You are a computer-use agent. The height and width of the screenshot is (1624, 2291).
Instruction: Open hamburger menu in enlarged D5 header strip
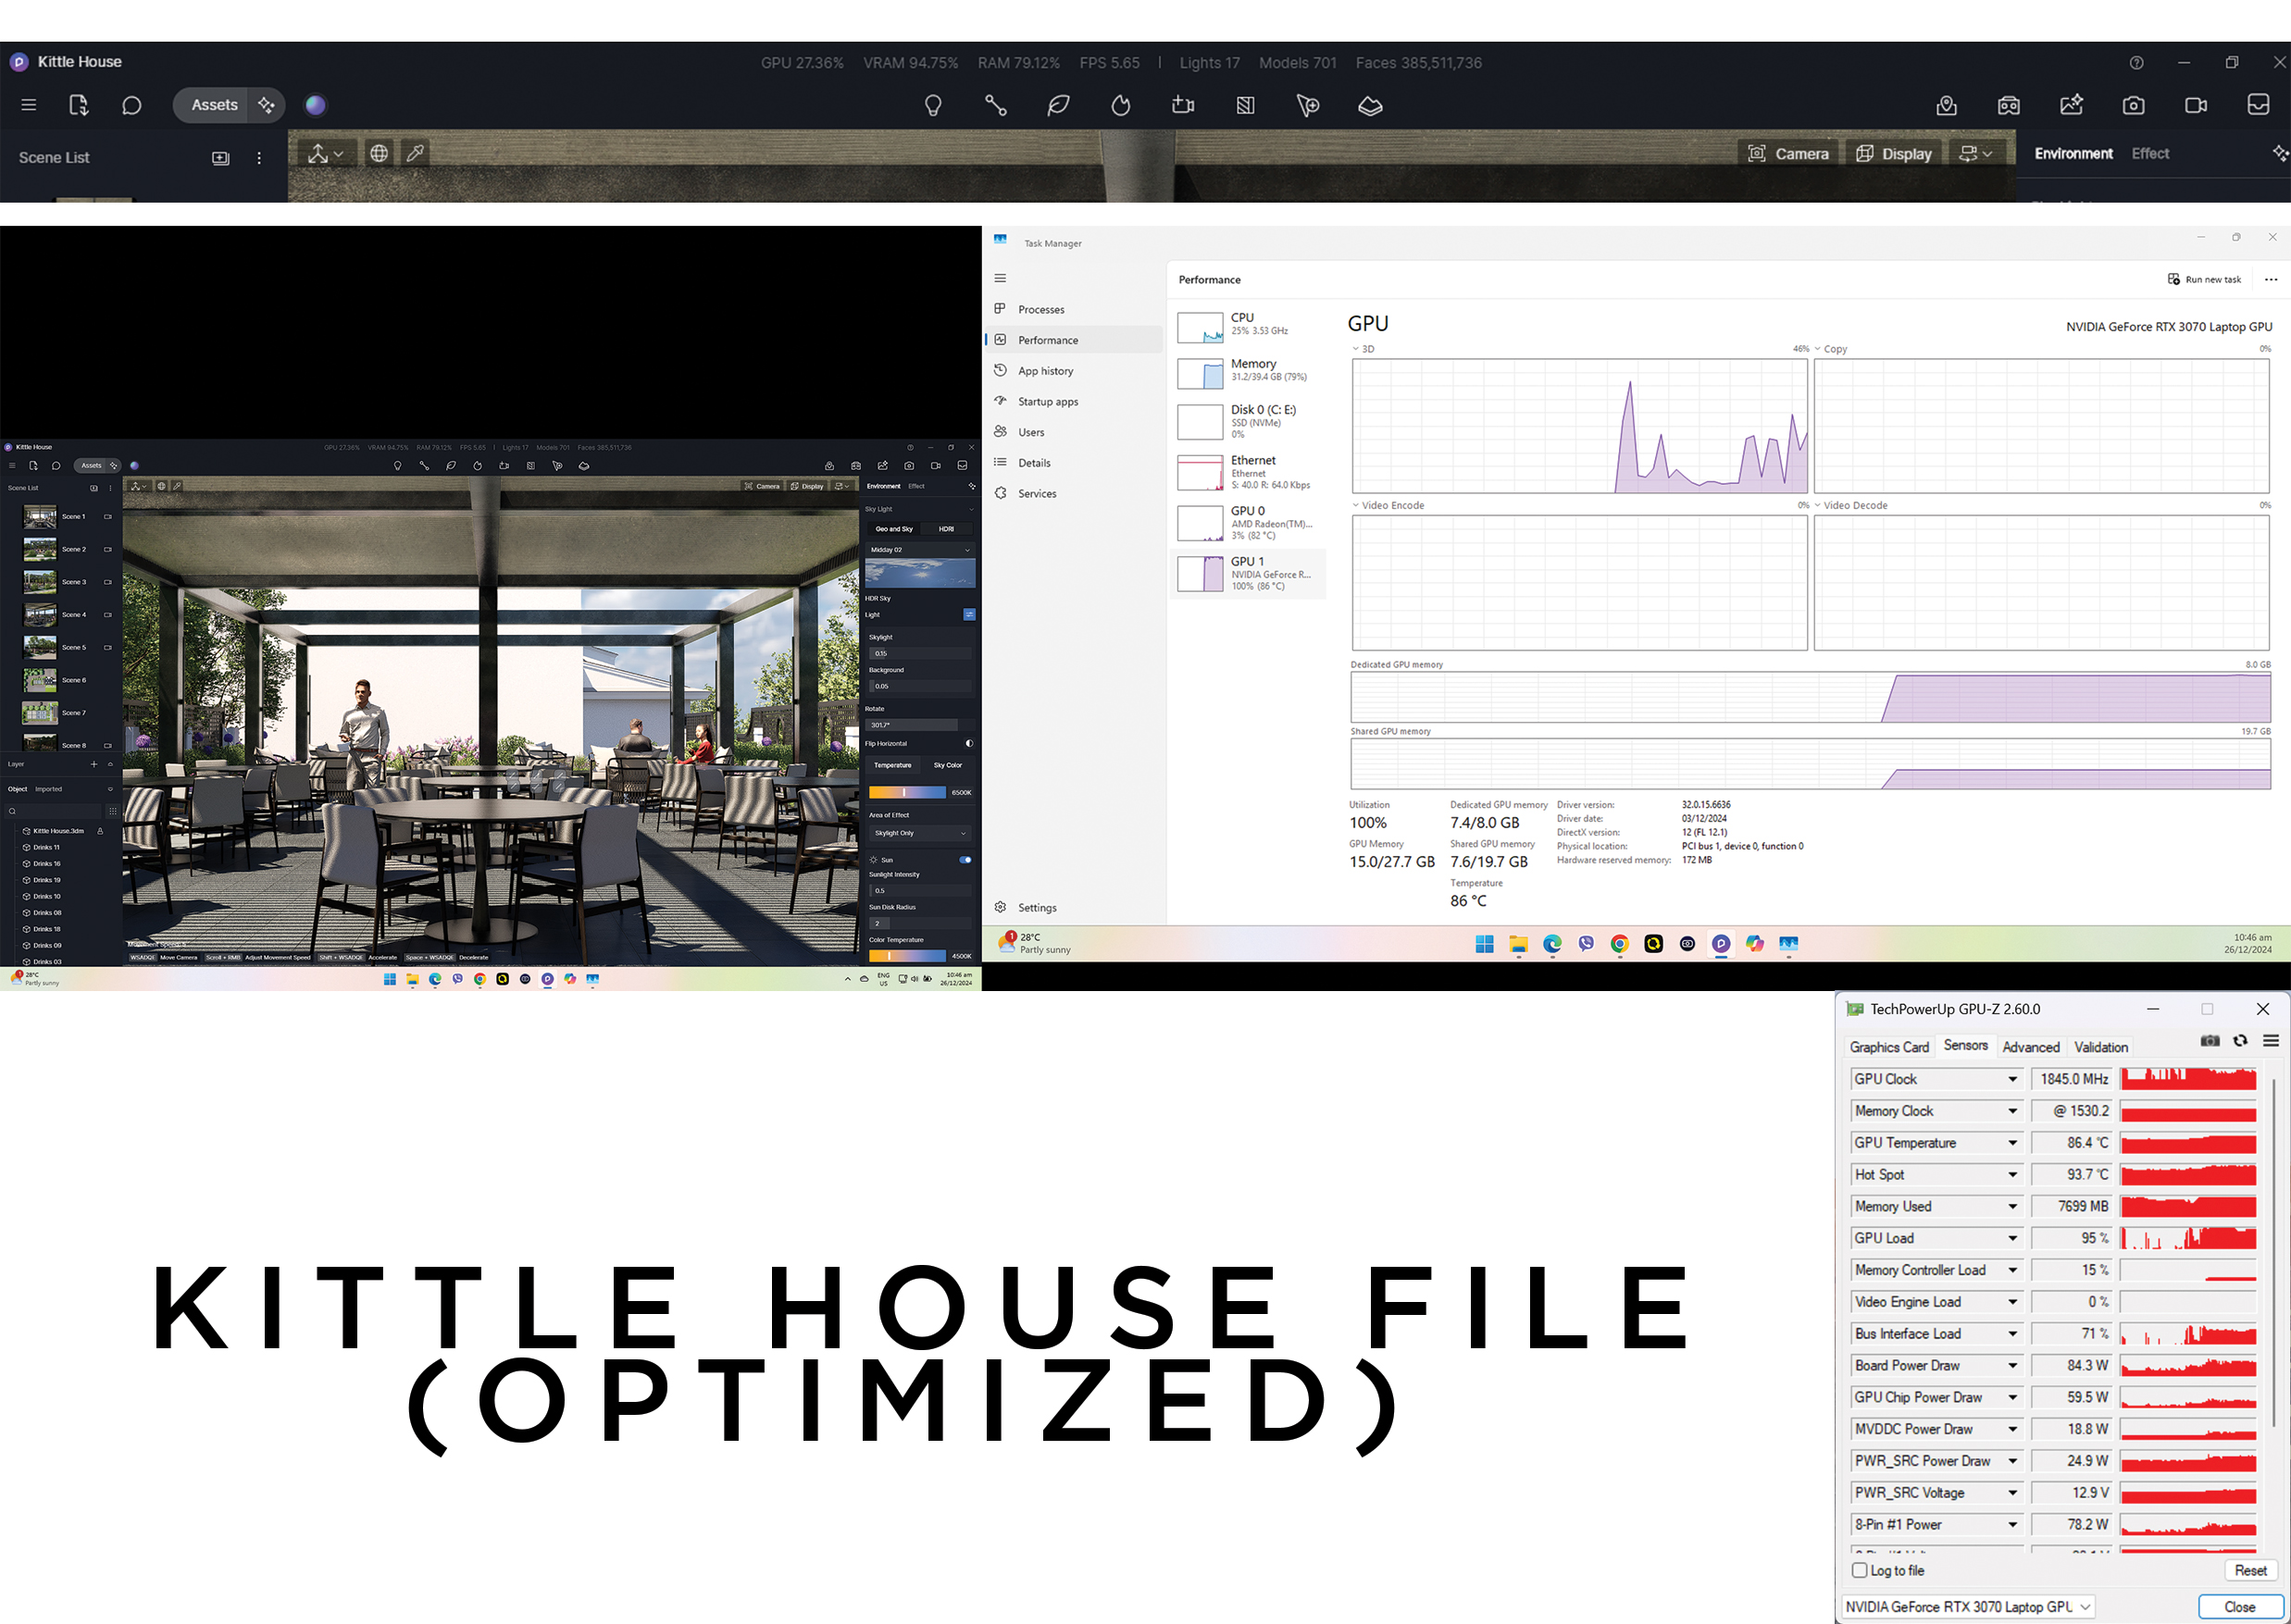(29, 105)
